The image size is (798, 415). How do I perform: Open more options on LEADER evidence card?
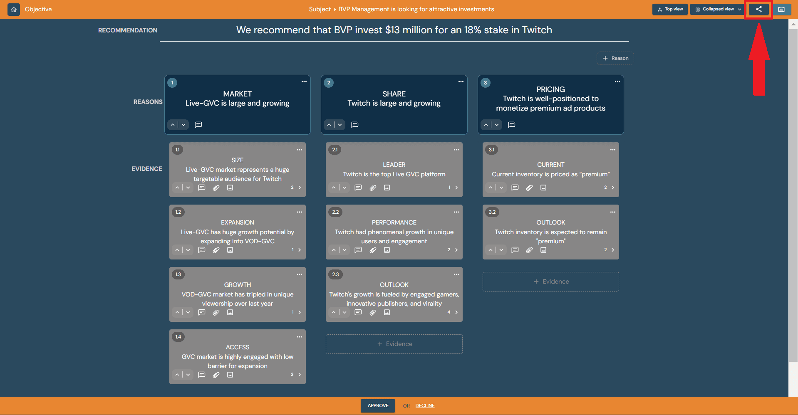(456, 150)
